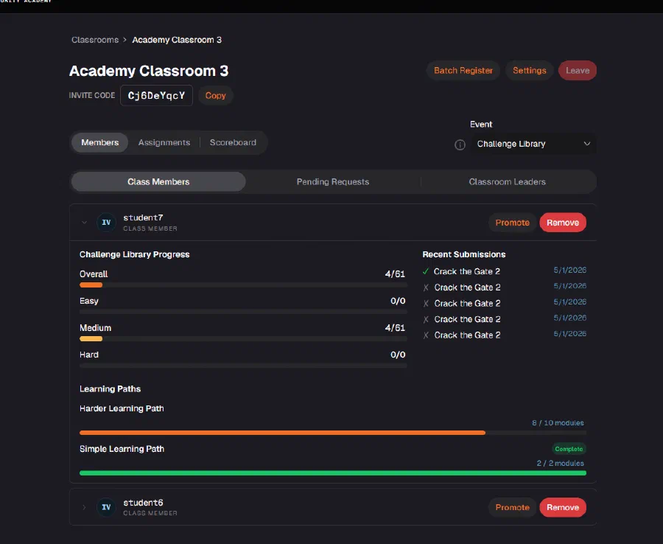Click the green checkmark on the first Crack the Gate 2 submission

tap(426, 271)
